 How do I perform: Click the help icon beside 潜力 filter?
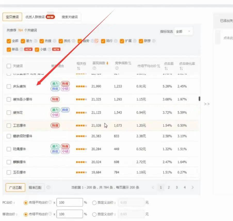[35, 41]
